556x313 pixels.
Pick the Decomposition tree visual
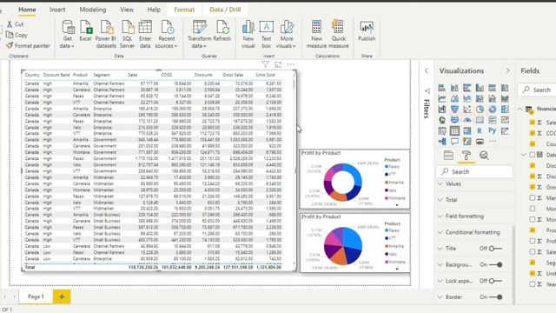coord(442,142)
